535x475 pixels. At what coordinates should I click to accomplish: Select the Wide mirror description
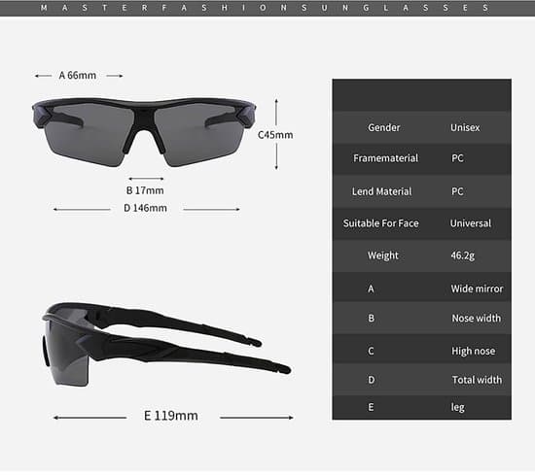(477, 288)
